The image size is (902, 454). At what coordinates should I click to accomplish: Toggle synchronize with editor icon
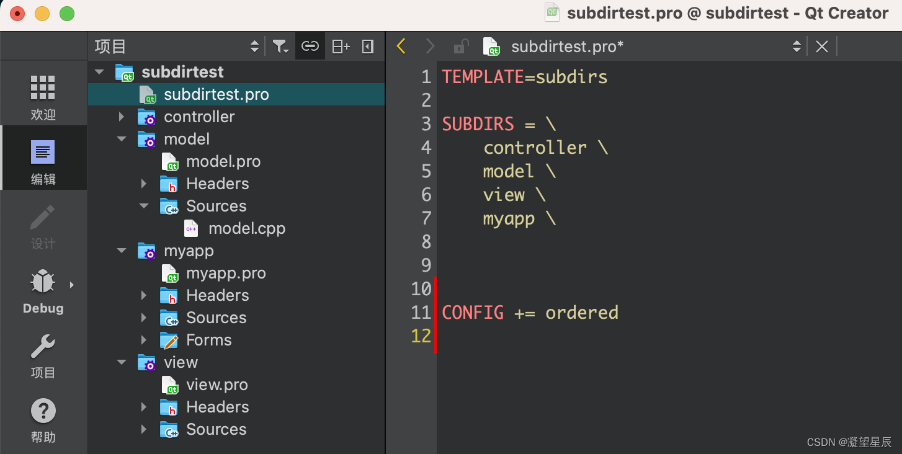coord(310,46)
